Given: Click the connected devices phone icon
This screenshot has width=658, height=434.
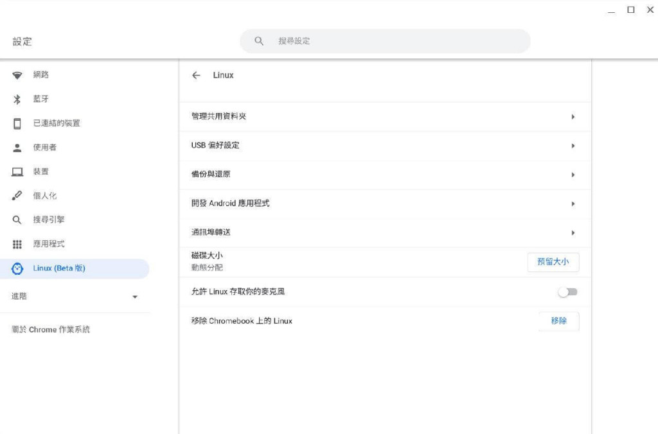Looking at the screenshot, I should 17,123.
